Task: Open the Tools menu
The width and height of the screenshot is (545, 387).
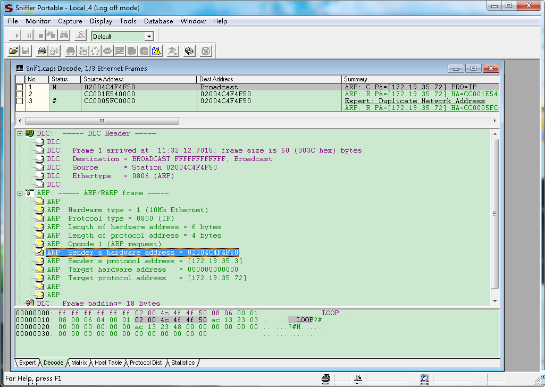Action: [x=128, y=21]
